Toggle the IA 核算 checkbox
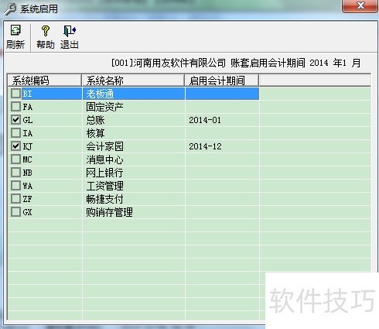379x329 pixels. coord(15,133)
